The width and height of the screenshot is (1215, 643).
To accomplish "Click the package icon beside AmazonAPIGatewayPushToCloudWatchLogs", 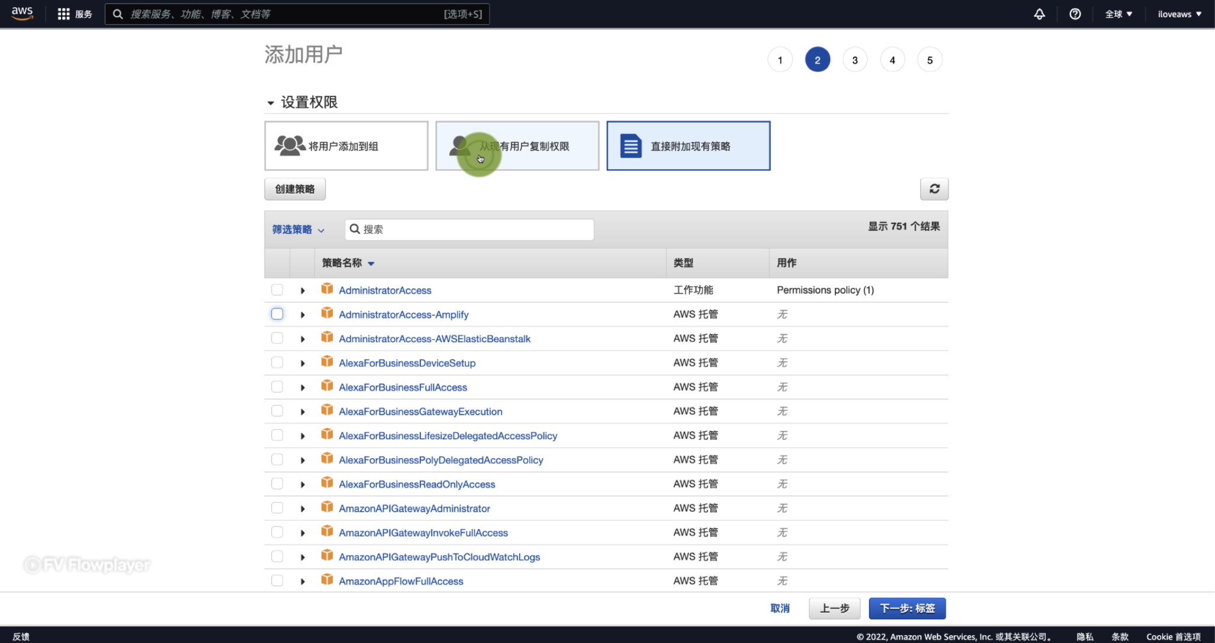I will click(327, 555).
